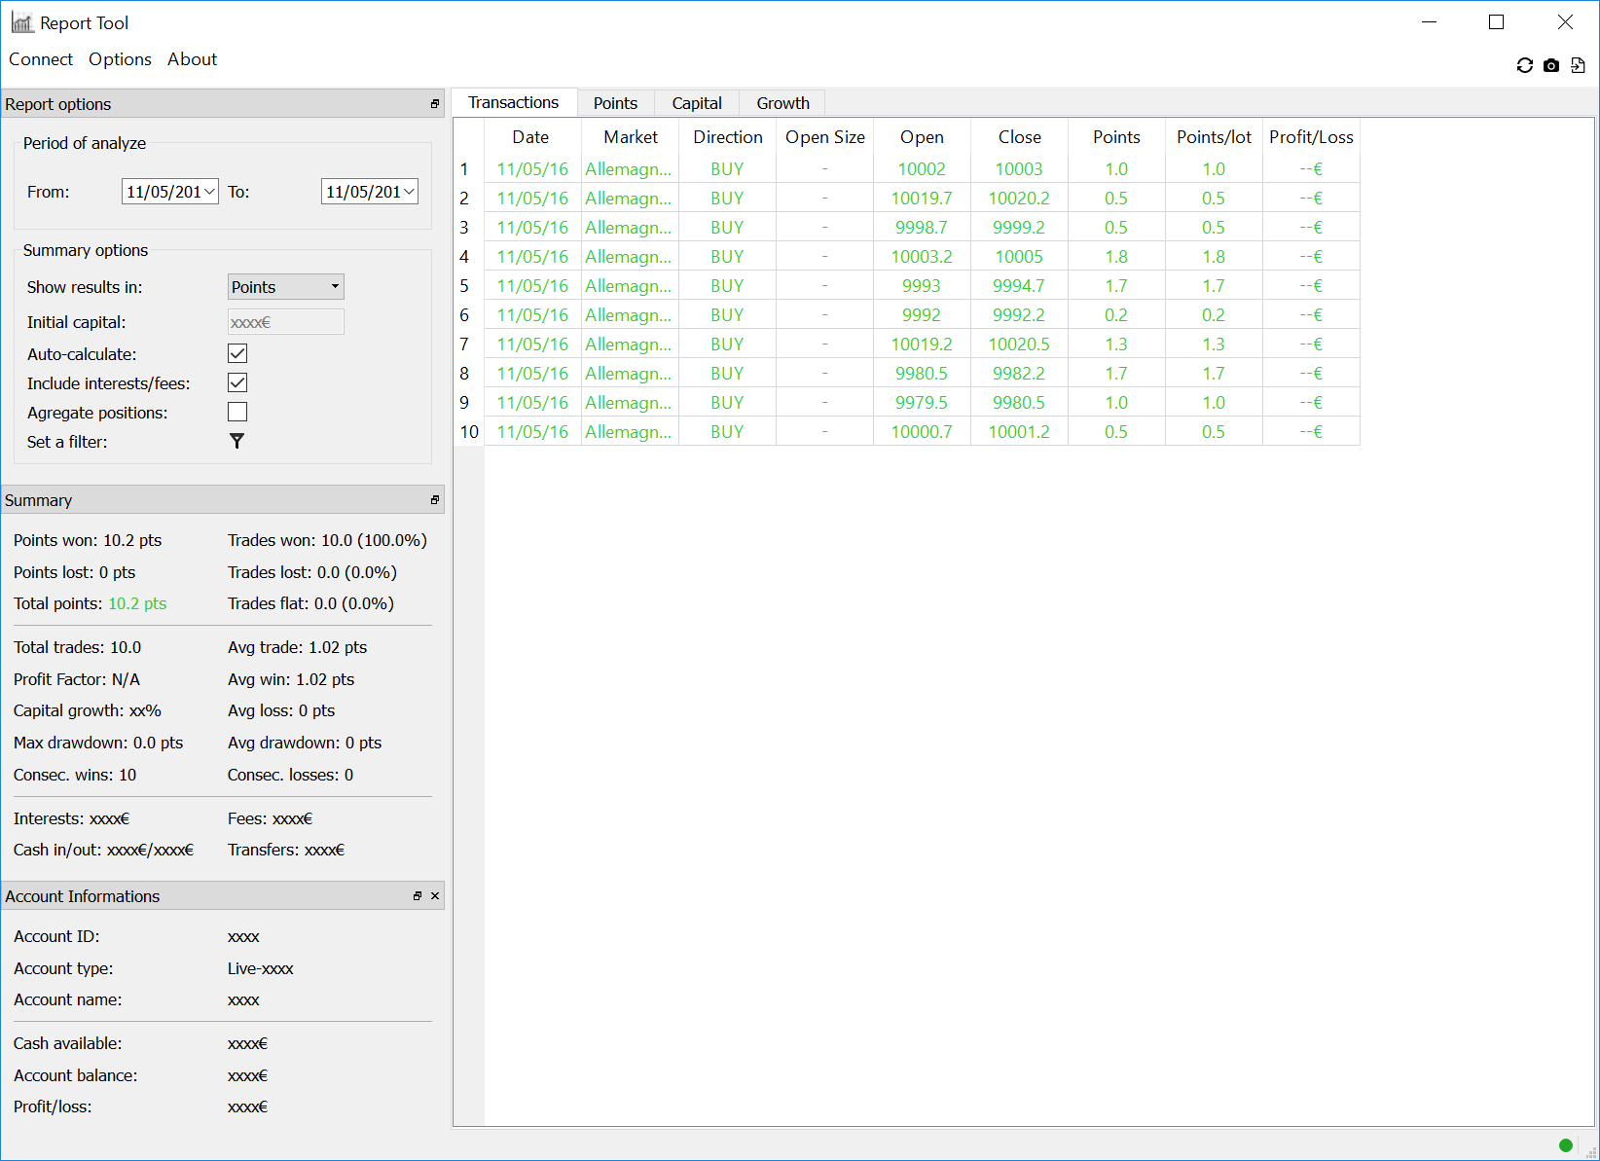Click the Close value 10001.2
The height and width of the screenshot is (1161, 1600).
click(x=1019, y=432)
